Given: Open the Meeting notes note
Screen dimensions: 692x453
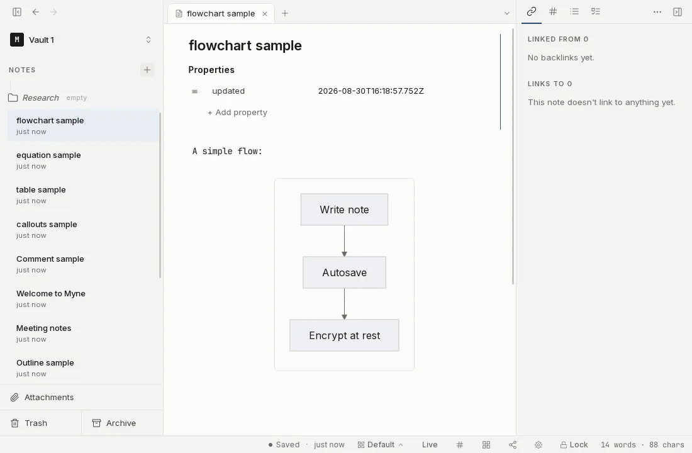Looking at the screenshot, I should 84,333.
